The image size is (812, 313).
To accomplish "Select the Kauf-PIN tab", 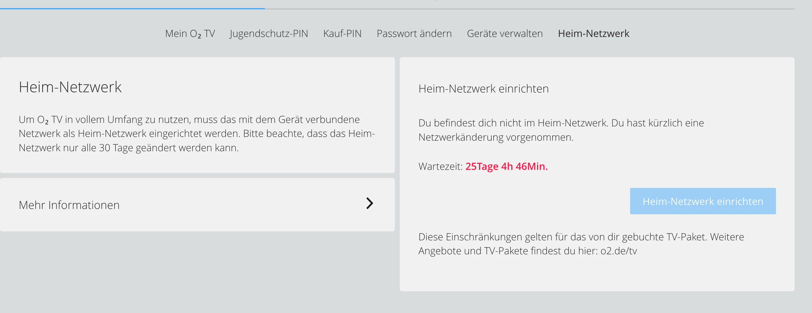I will [342, 34].
